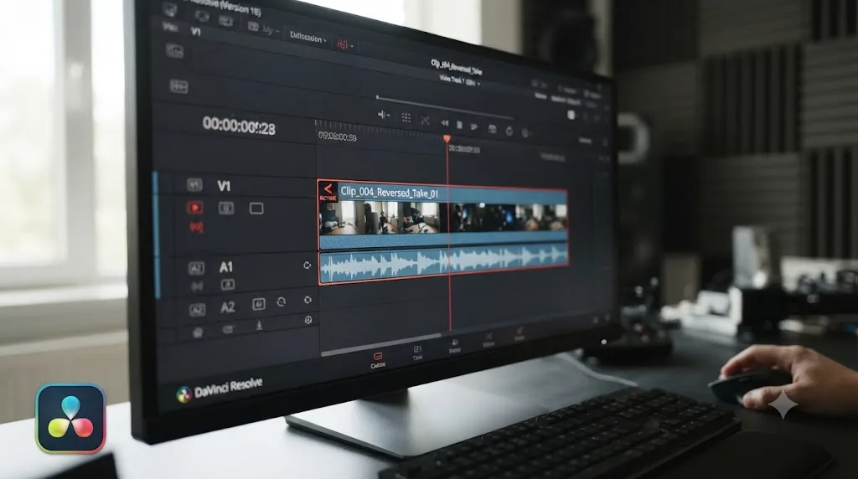Click the lower left sidebar panel icon
The height and width of the screenshot is (479, 858).
[x=179, y=86]
